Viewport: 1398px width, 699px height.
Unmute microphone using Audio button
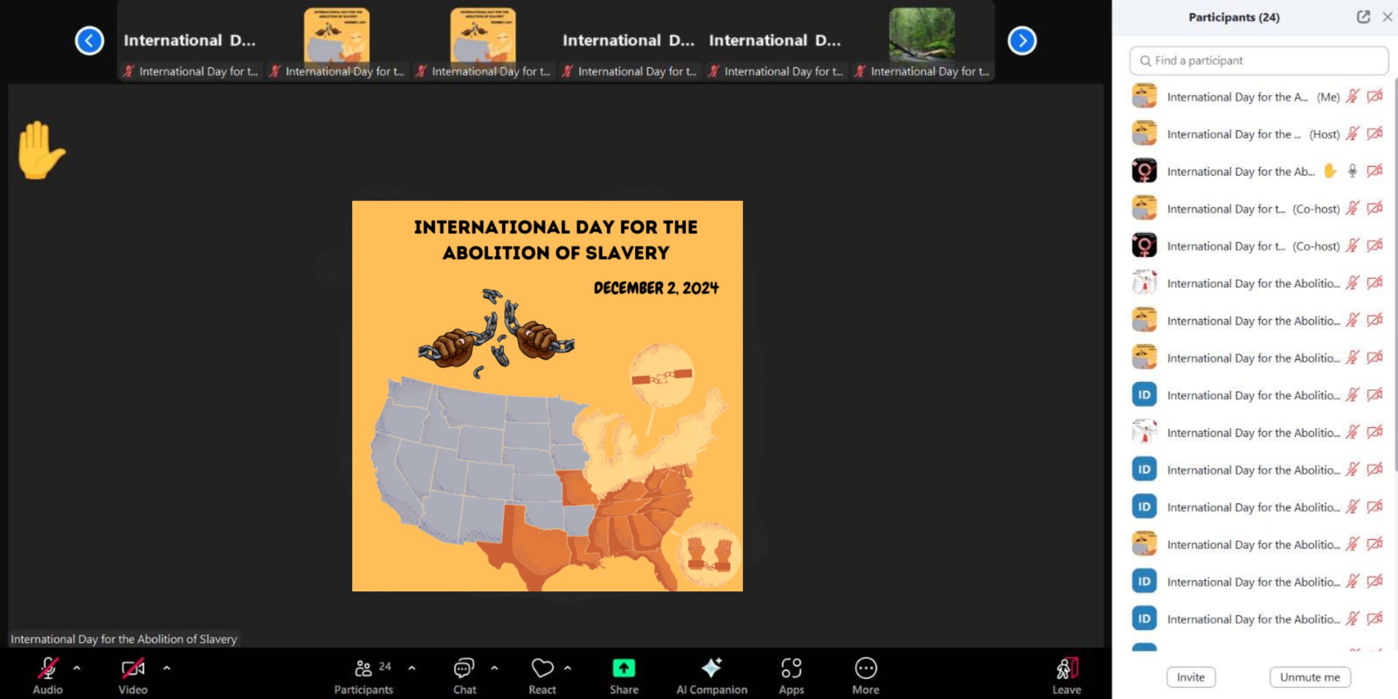48,668
